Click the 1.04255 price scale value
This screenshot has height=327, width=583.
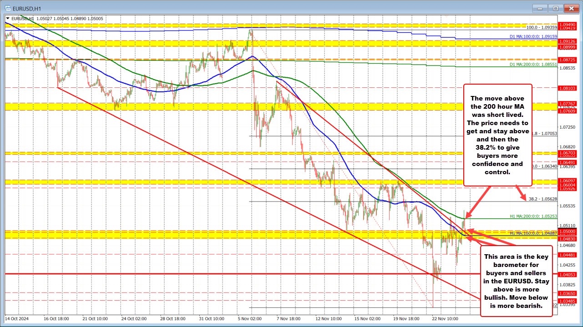click(x=567, y=265)
